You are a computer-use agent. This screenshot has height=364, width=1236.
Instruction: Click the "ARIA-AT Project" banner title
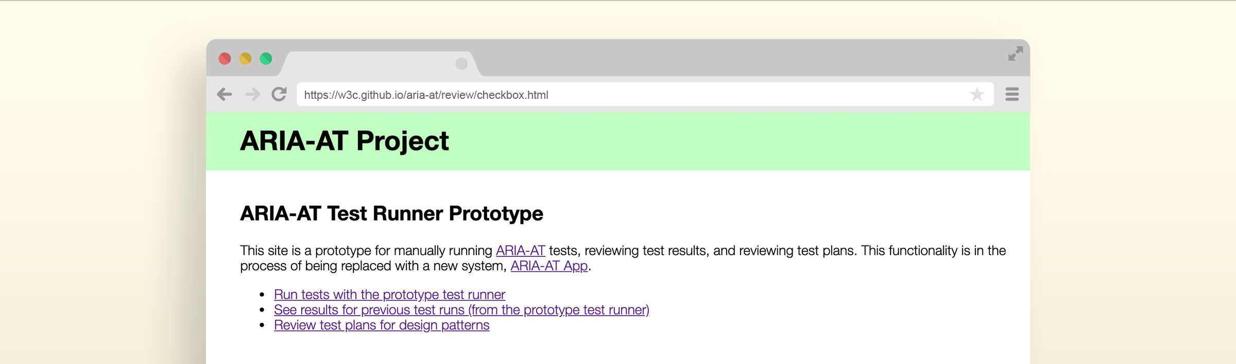pos(345,141)
